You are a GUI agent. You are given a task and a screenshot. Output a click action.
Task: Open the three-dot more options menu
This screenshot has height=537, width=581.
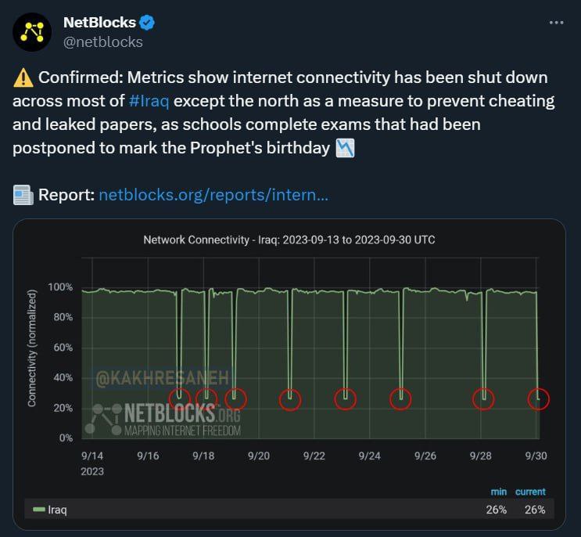pos(556,23)
